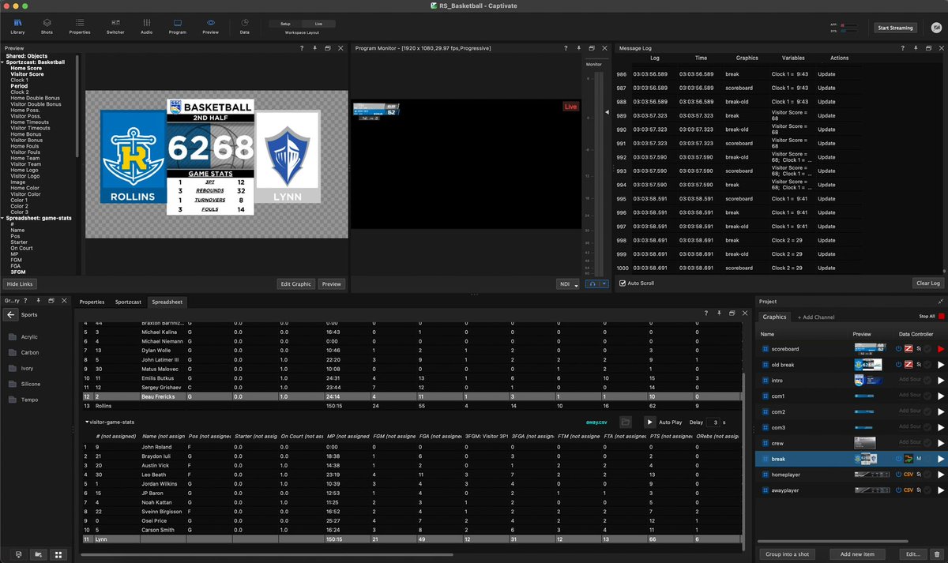
Task: Click the Add new item button
Action: click(858, 554)
